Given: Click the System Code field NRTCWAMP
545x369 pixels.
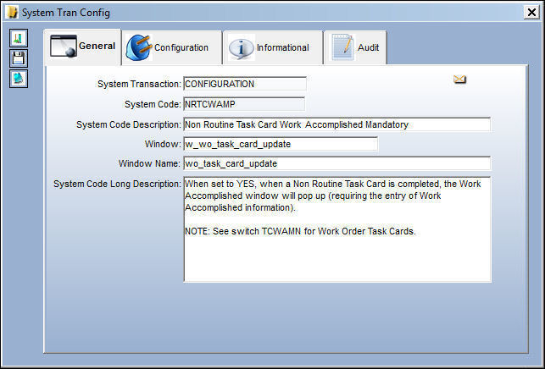Looking at the screenshot, I should [x=244, y=104].
